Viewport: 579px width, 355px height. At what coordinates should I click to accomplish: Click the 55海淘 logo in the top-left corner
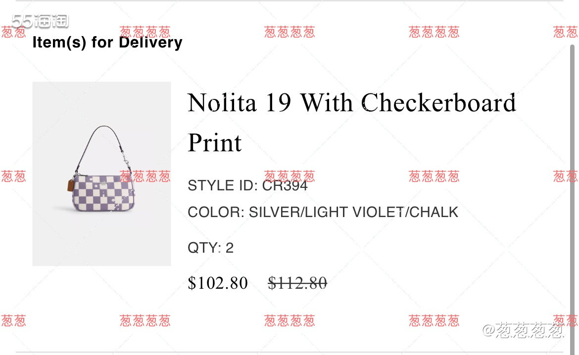pos(40,21)
